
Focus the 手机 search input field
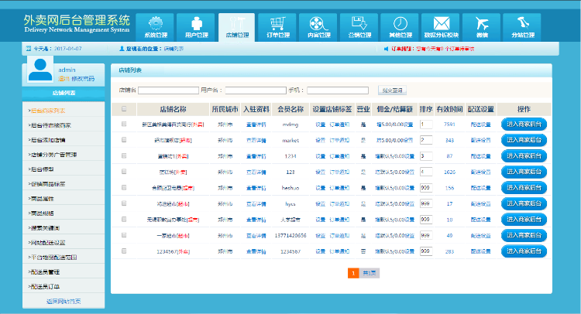click(x=338, y=90)
